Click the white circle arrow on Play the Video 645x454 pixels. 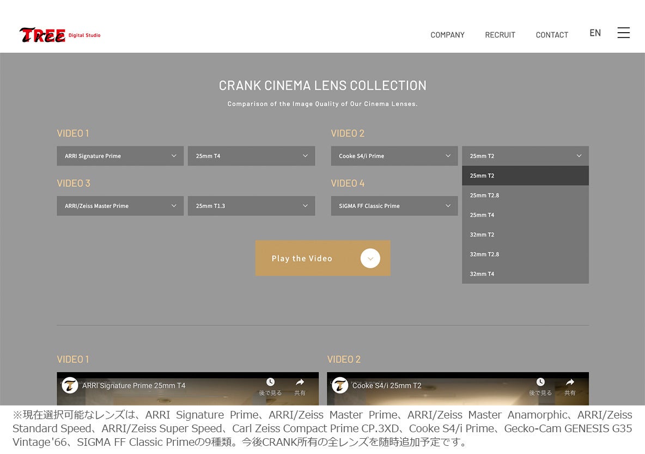tap(370, 258)
